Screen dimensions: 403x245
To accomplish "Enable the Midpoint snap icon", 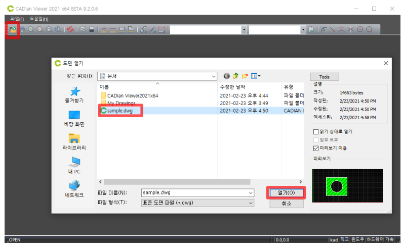I will pyautogui.click(x=342, y=29).
